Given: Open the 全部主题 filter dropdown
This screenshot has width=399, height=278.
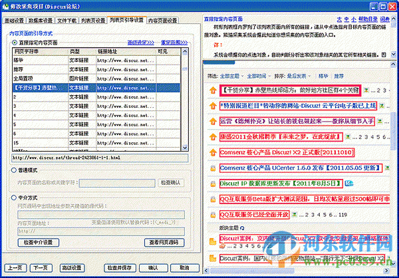Looking at the screenshot, I should pos(231,76).
